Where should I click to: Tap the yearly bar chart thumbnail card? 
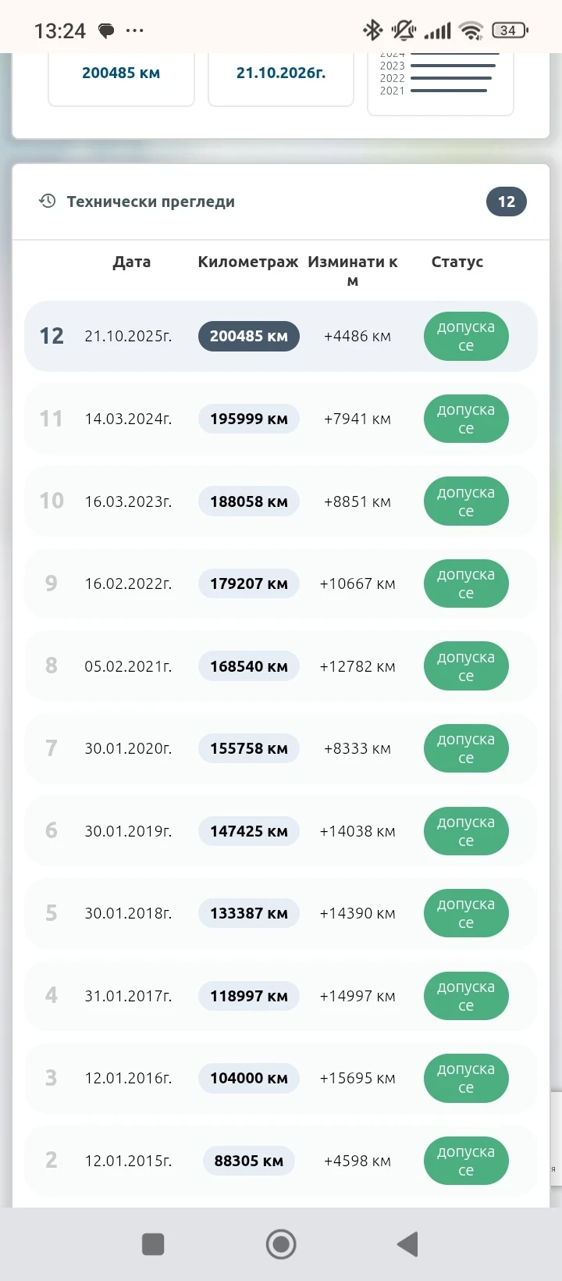[440, 78]
